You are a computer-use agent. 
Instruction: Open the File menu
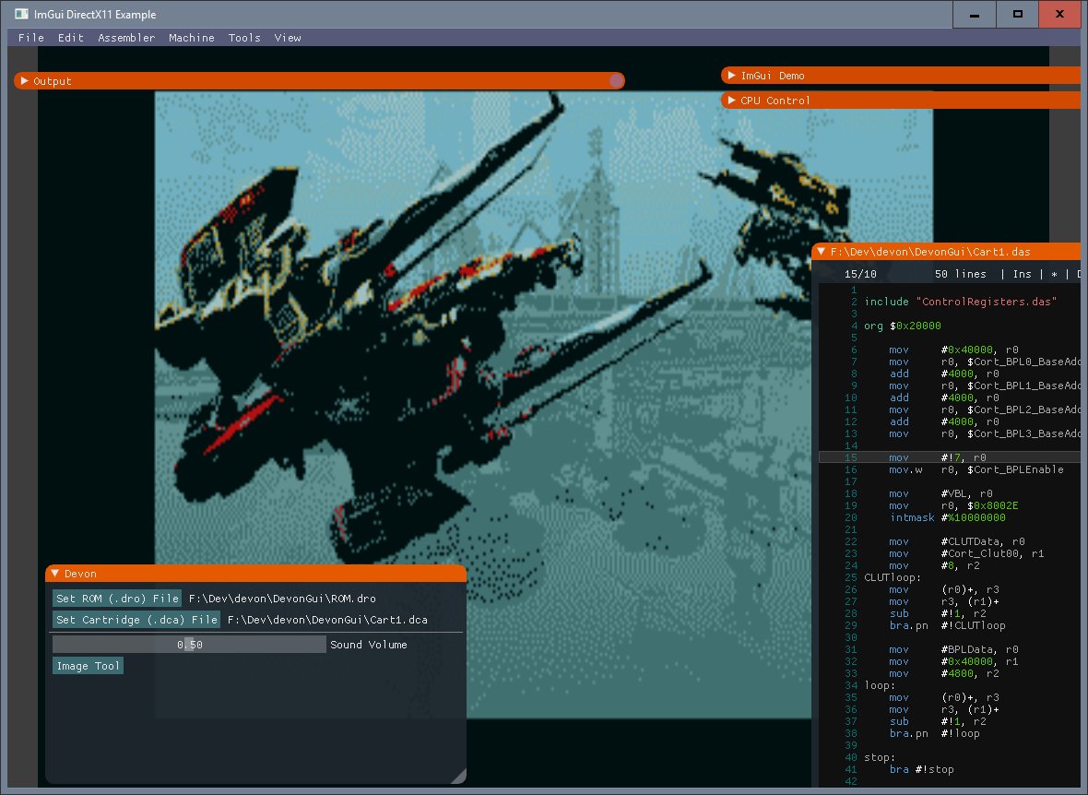31,38
